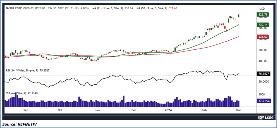The height and width of the screenshot is (128, 277).
Task: Click the Oct time axis label
Action: coord(60,110)
